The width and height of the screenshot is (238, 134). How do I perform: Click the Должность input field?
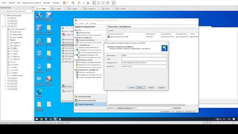[144, 66]
